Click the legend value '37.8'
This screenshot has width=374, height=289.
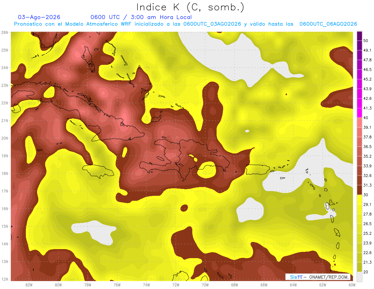[367, 137]
